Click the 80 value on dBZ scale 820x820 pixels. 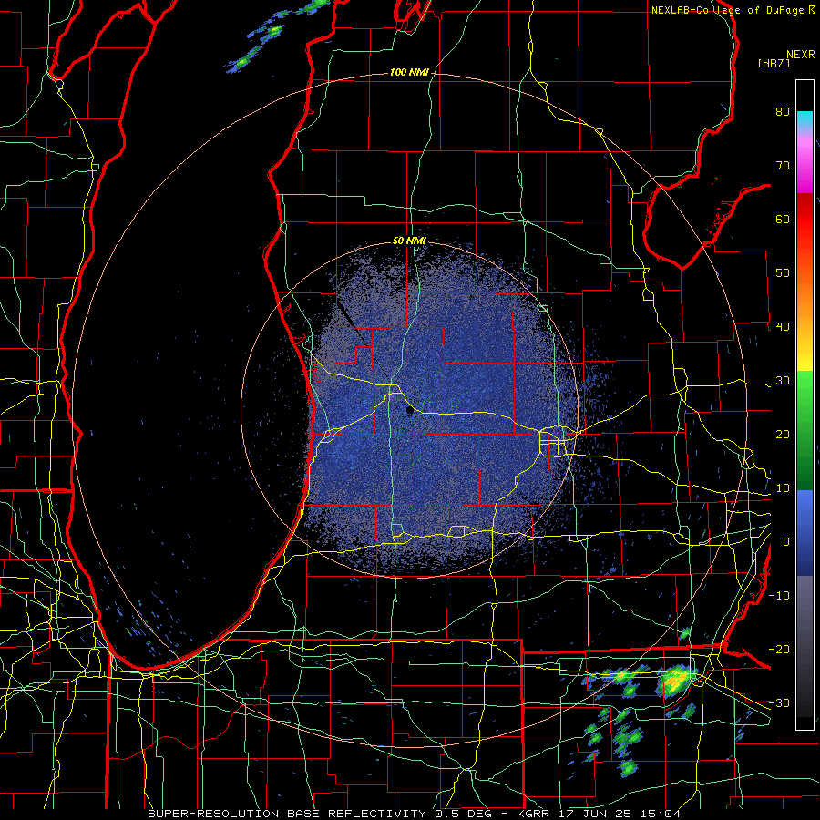pyautogui.click(x=783, y=111)
